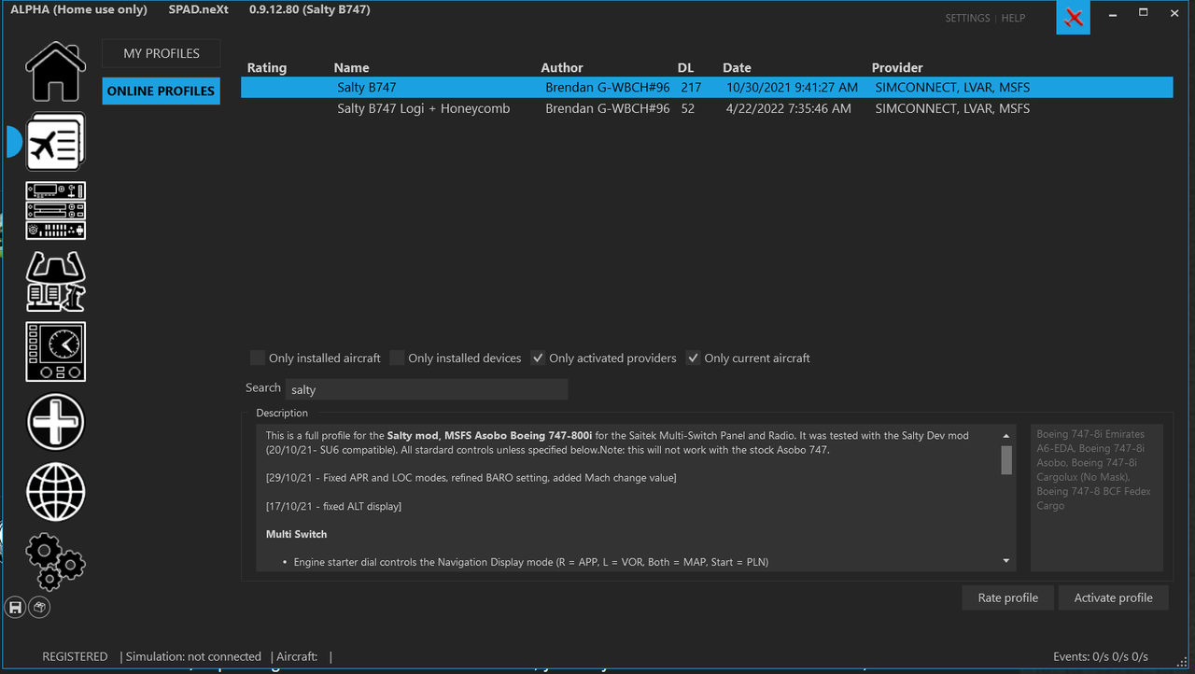1195x674 pixels.
Task: Sort by the DL column header
Action: [686, 67]
